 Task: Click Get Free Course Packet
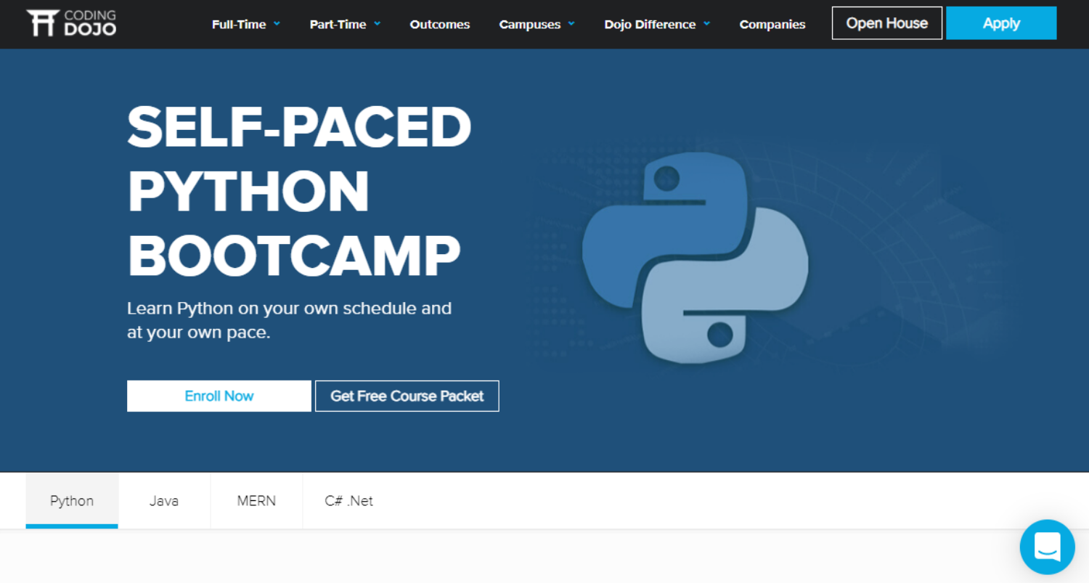click(407, 396)
